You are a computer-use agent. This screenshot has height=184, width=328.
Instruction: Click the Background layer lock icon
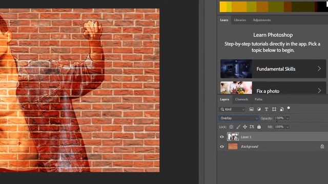click(322, 147)
